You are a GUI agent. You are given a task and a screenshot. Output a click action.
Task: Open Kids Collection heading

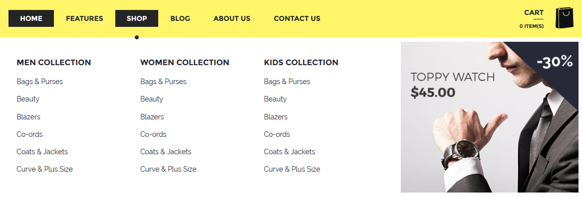point(301,63)
